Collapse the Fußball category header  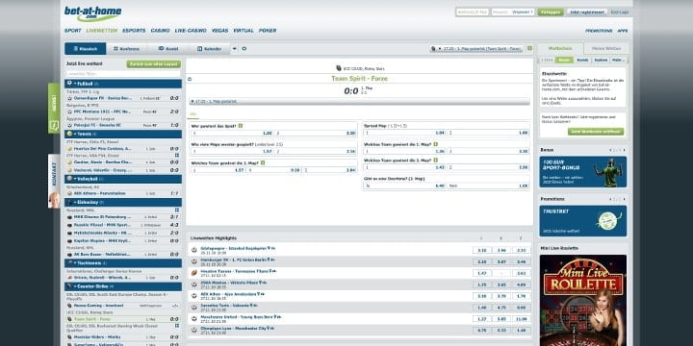coord(123,84)
